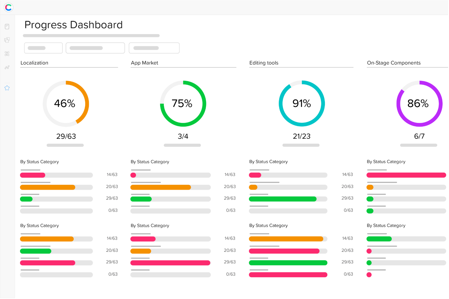This screenshot has width=449, height=299.
Task: Click the 14/63 value beside Localization pink bar
Action: point(112,174)
